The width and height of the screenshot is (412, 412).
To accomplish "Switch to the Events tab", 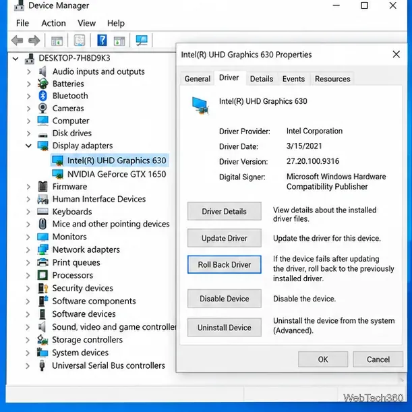I will 293,79.
